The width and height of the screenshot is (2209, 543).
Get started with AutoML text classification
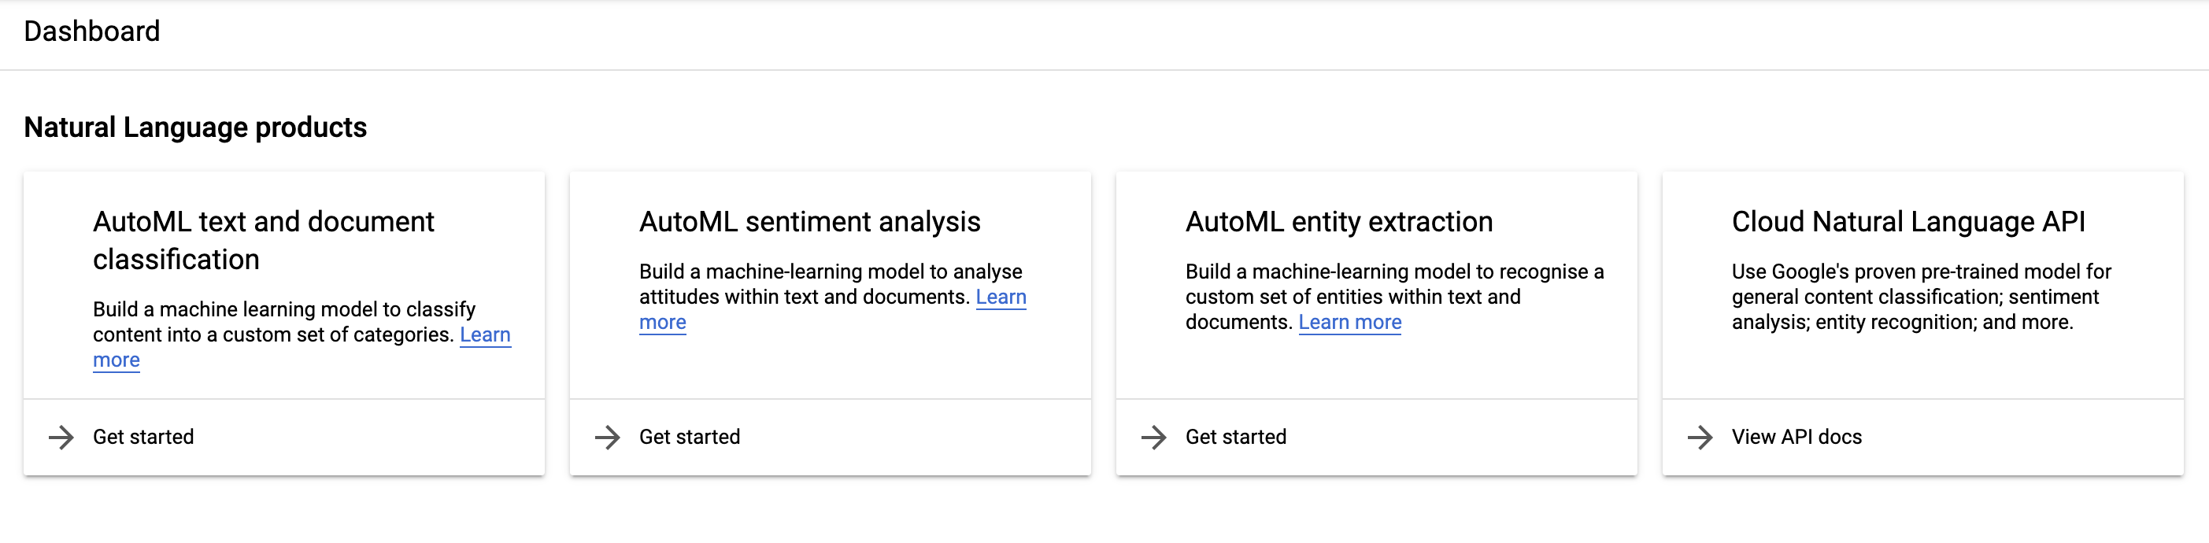(143, 437)
